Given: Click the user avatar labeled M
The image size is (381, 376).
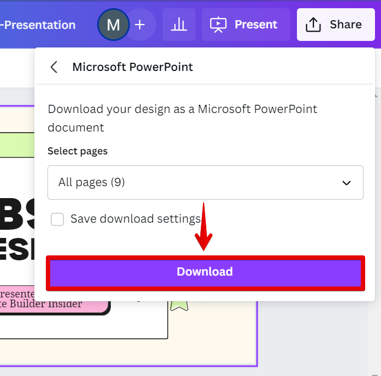Looking at the screenshot, I should (113, 25).
